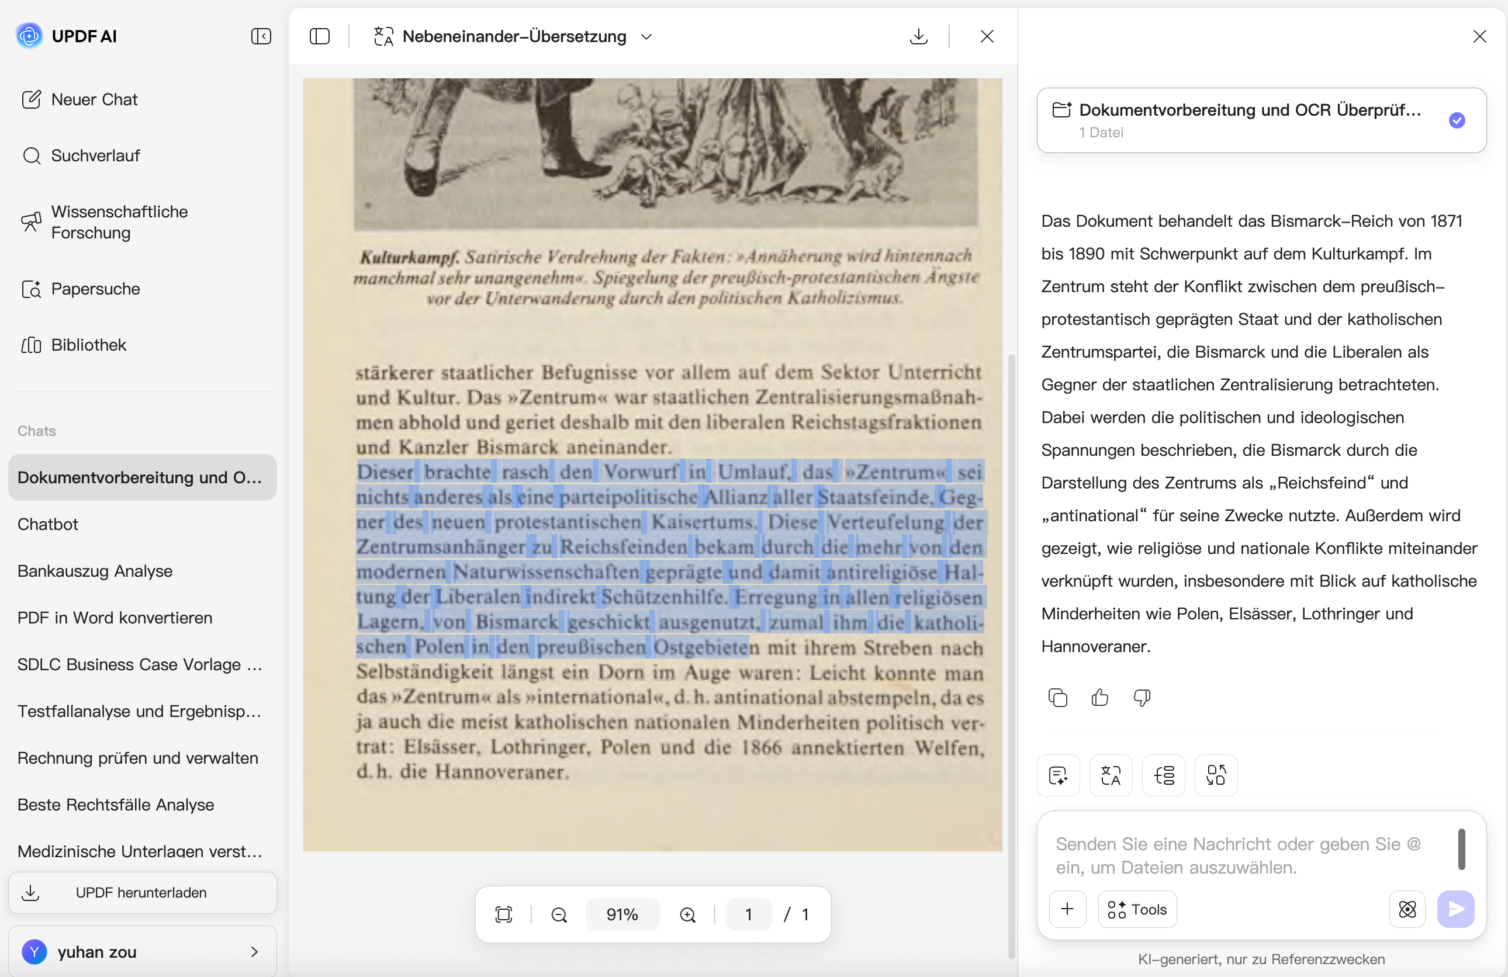Click the translate quick action icon

[x=1111, y=775]
